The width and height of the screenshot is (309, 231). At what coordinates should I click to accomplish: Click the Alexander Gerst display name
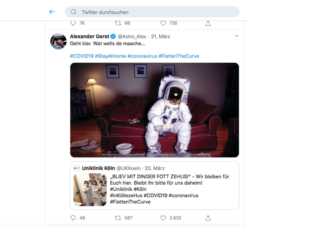click(90, 36)
